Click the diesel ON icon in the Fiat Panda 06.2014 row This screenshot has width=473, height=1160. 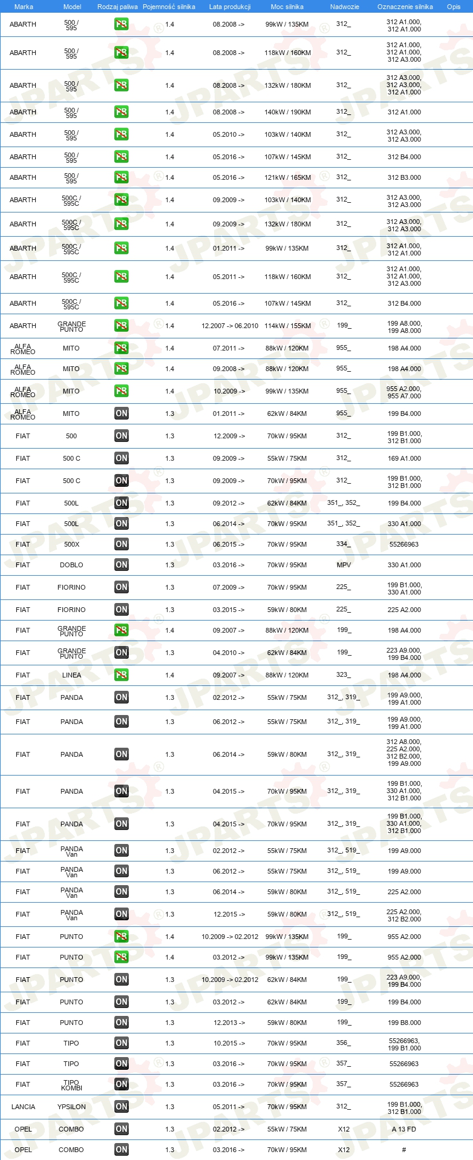(122, 754)
